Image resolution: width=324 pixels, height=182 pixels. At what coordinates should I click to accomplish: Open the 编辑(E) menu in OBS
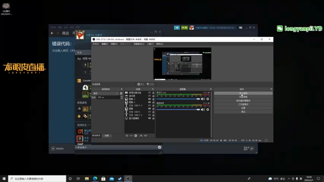pos(105,44)
